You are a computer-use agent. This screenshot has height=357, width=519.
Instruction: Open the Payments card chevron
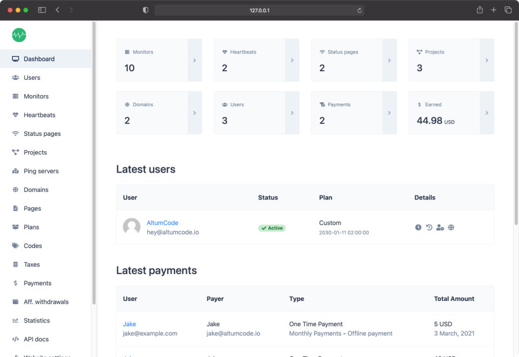390,113
